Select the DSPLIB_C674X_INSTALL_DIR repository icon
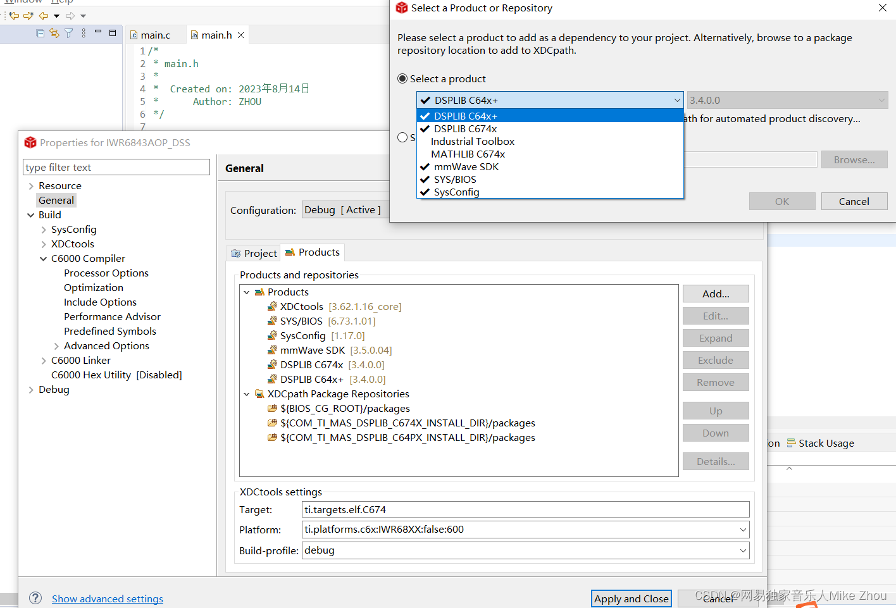896x608 pixels. point(272,423)
